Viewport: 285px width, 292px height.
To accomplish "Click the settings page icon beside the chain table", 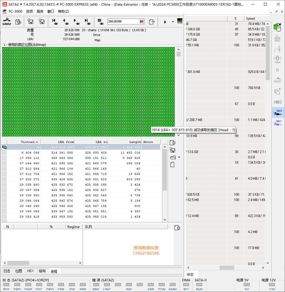I will tap(172, 143).
